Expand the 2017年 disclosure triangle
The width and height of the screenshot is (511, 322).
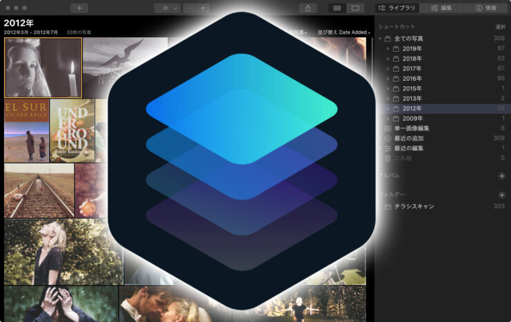pos(388,69)
